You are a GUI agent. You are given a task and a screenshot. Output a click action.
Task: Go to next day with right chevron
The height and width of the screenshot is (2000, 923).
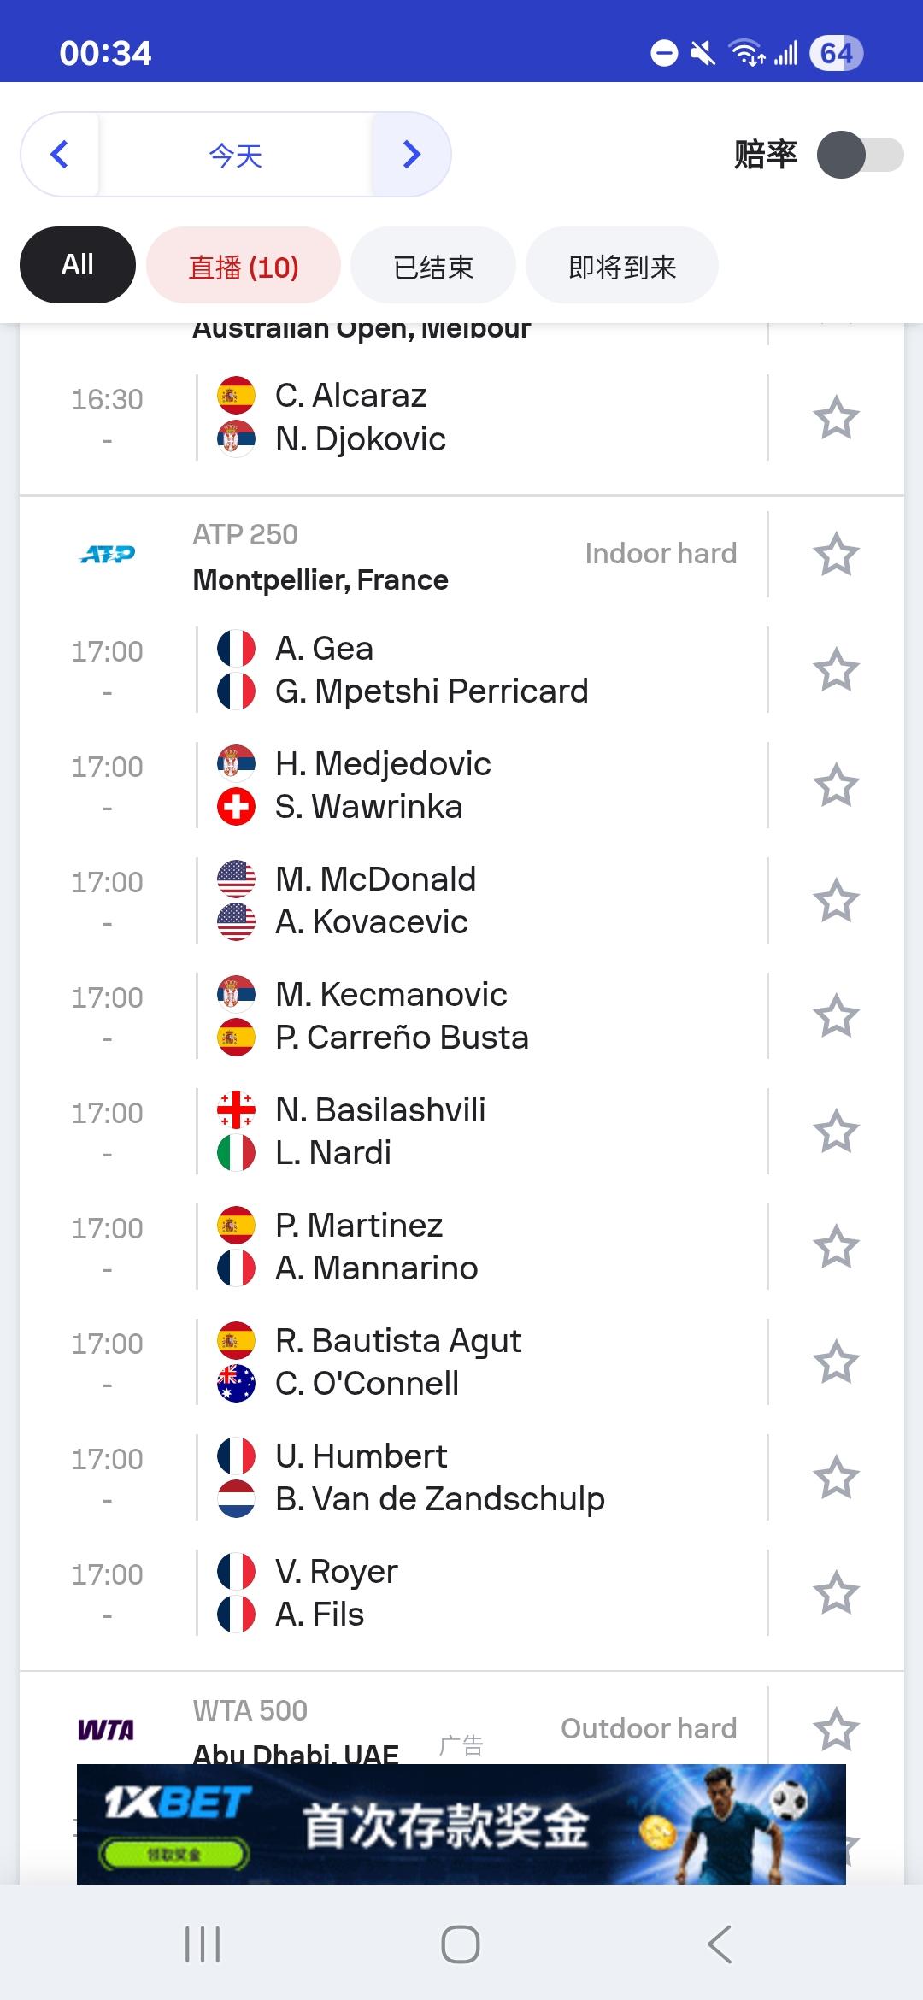pos(411,155)
